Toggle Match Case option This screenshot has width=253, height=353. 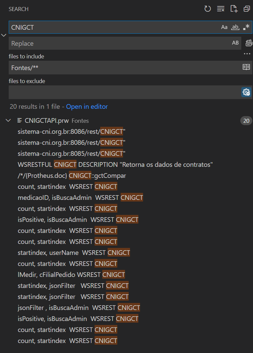[224, 27]
